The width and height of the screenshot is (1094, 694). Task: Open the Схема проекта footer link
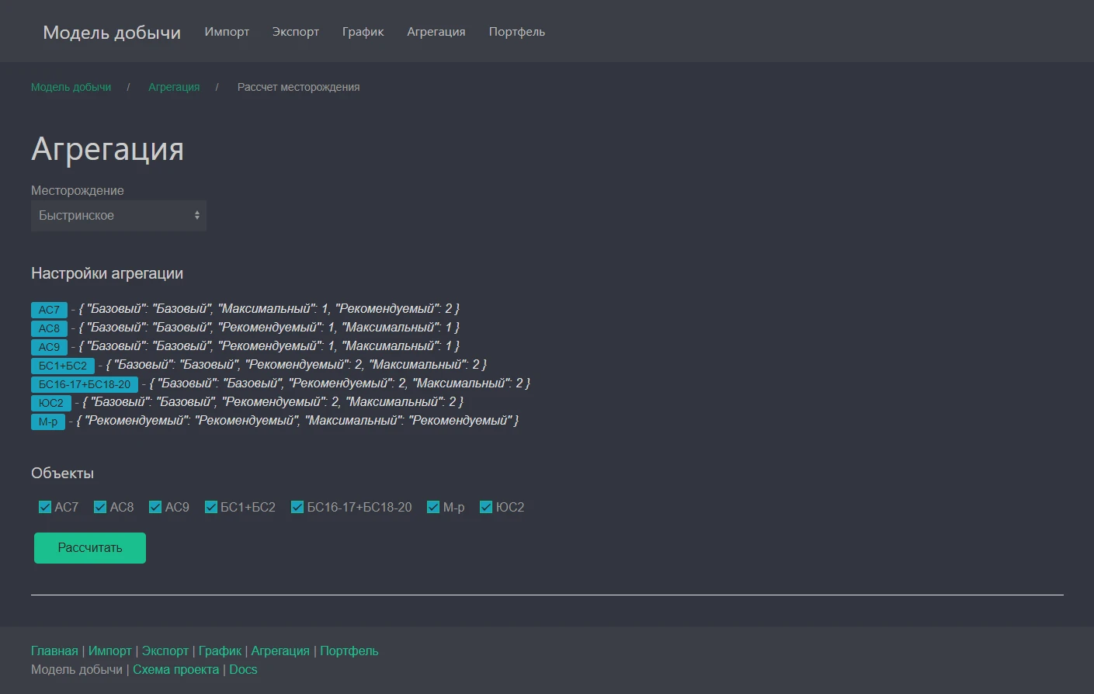pyautogui.click(x=175, y=669)
